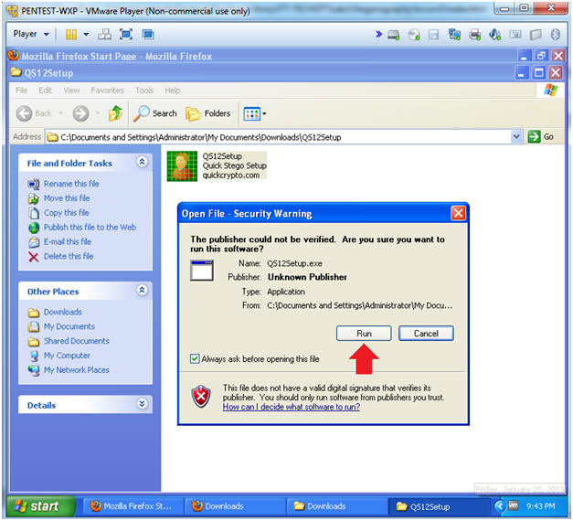Click send Ctrl+Alt+Del VMware icon

104,35
